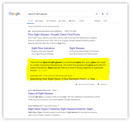Submit search with magnifying glass icon

[x=107, y=14]
